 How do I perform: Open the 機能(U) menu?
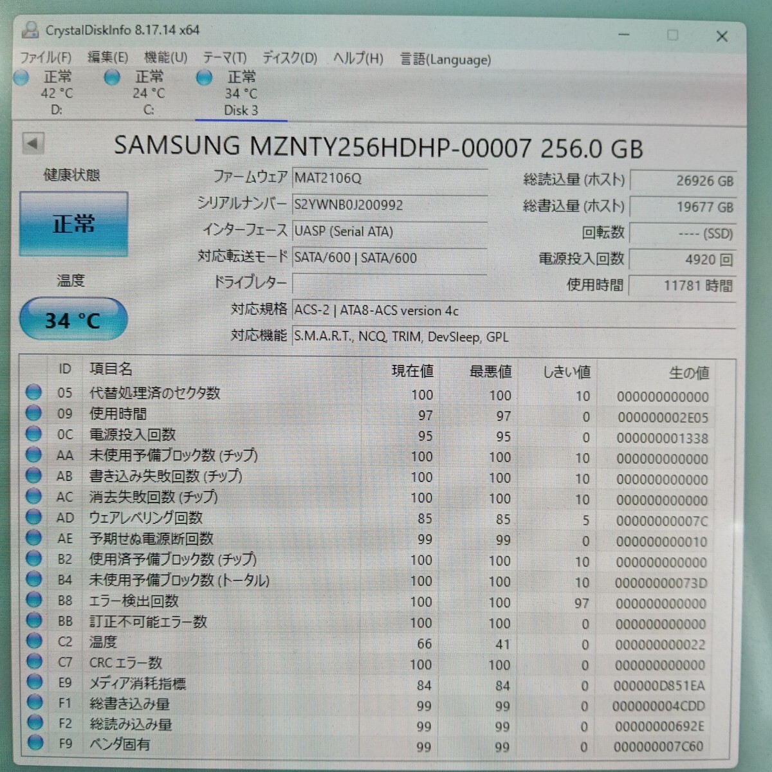(x=165, y=58)
